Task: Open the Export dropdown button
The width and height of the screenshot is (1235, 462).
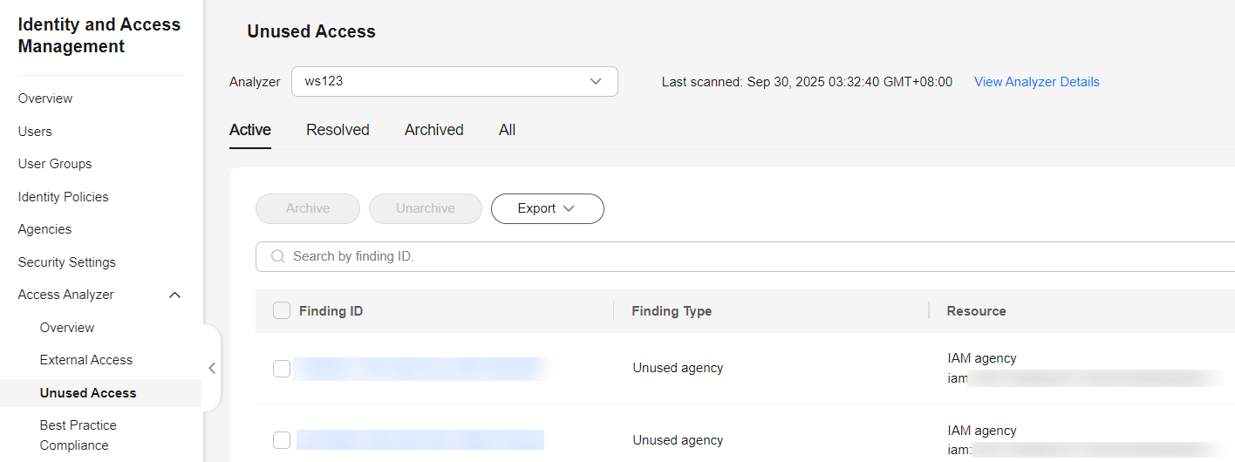Action: coord(547,209)
